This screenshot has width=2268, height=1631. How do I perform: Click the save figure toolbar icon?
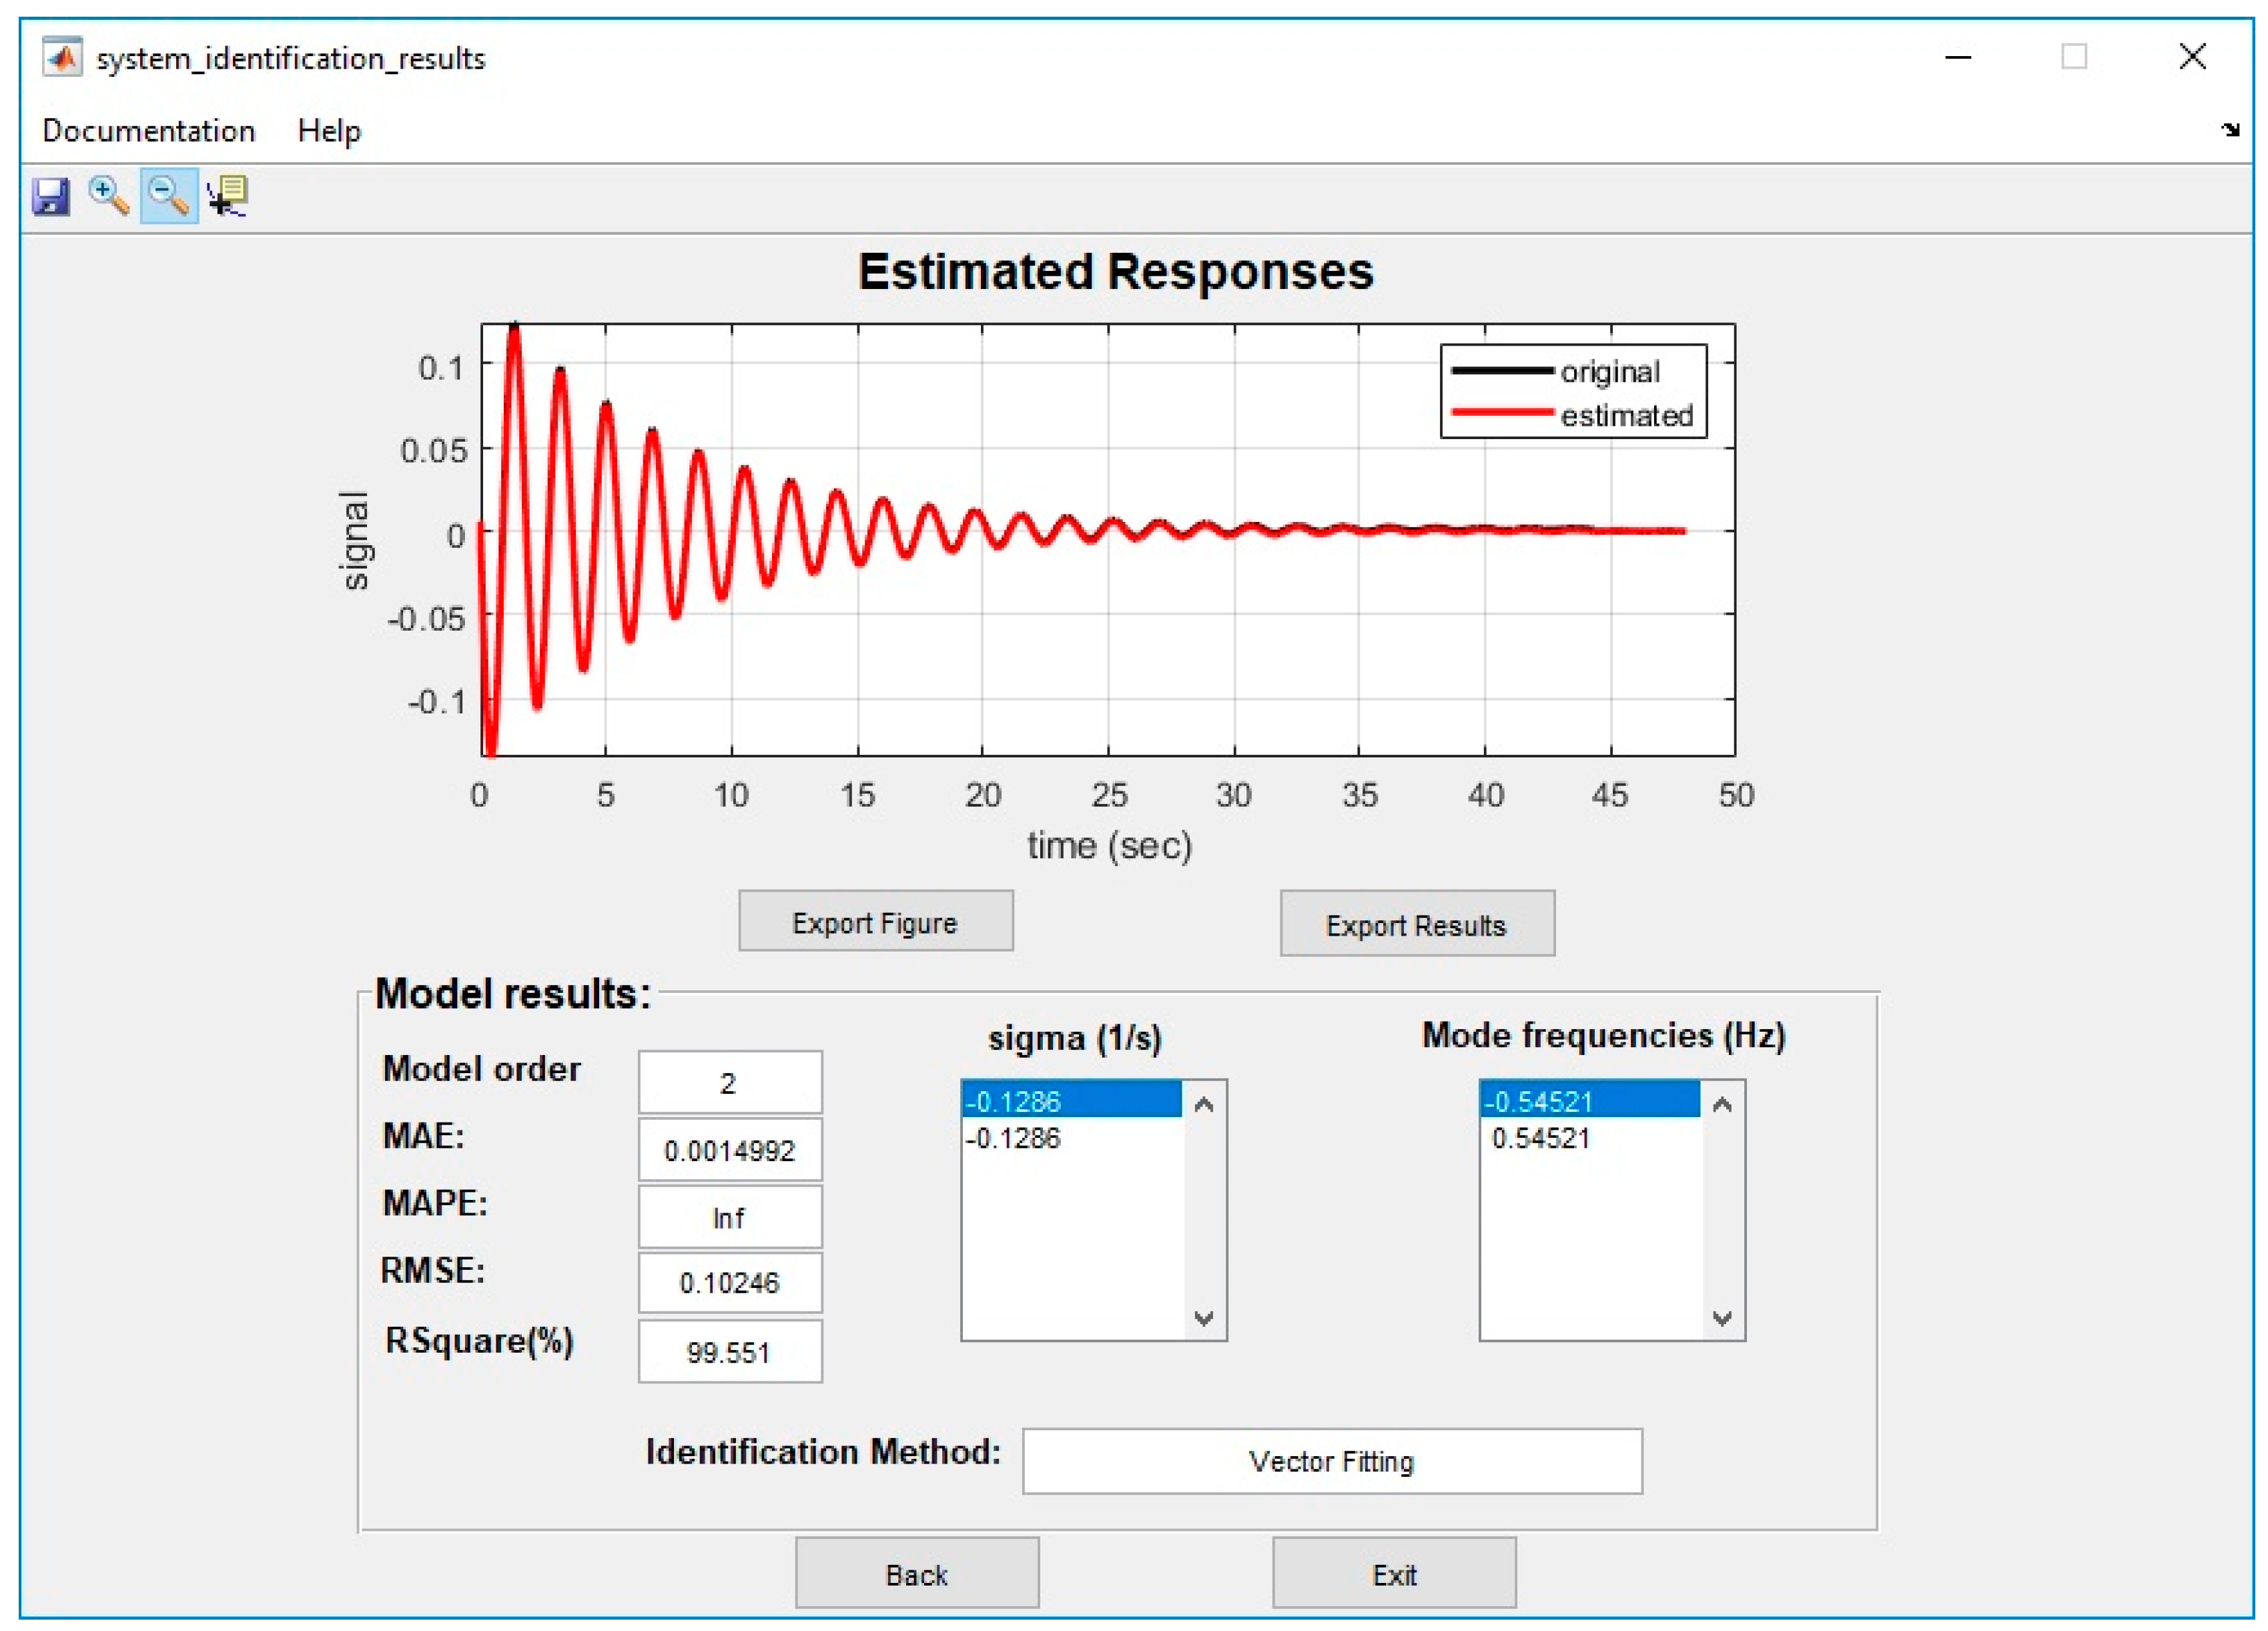[50, 197]
